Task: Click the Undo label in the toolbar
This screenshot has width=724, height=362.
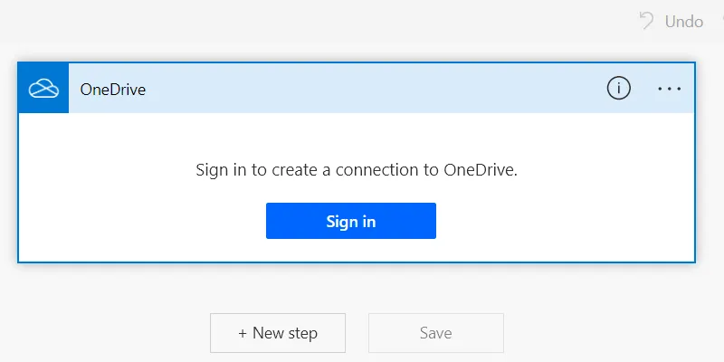Action: pyautogui.click(x=683, y=21)
